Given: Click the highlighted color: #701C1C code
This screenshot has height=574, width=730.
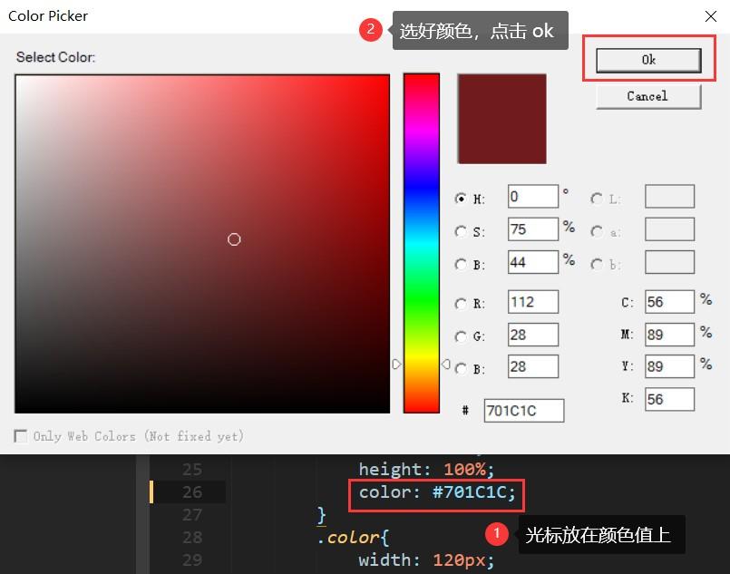Looking at the screenshot, I should 436,492.
